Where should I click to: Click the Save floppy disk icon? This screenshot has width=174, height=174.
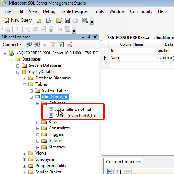tap(67, 20)
